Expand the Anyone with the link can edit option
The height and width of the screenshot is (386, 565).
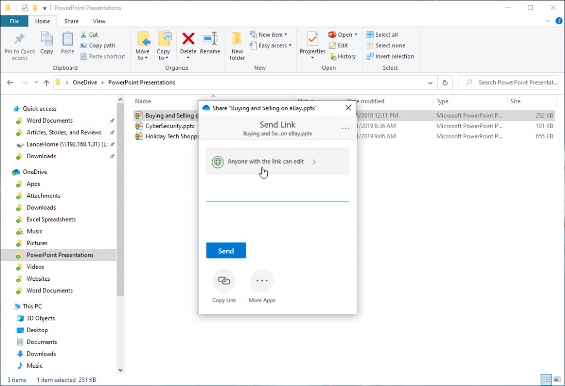tap(314, 162)
